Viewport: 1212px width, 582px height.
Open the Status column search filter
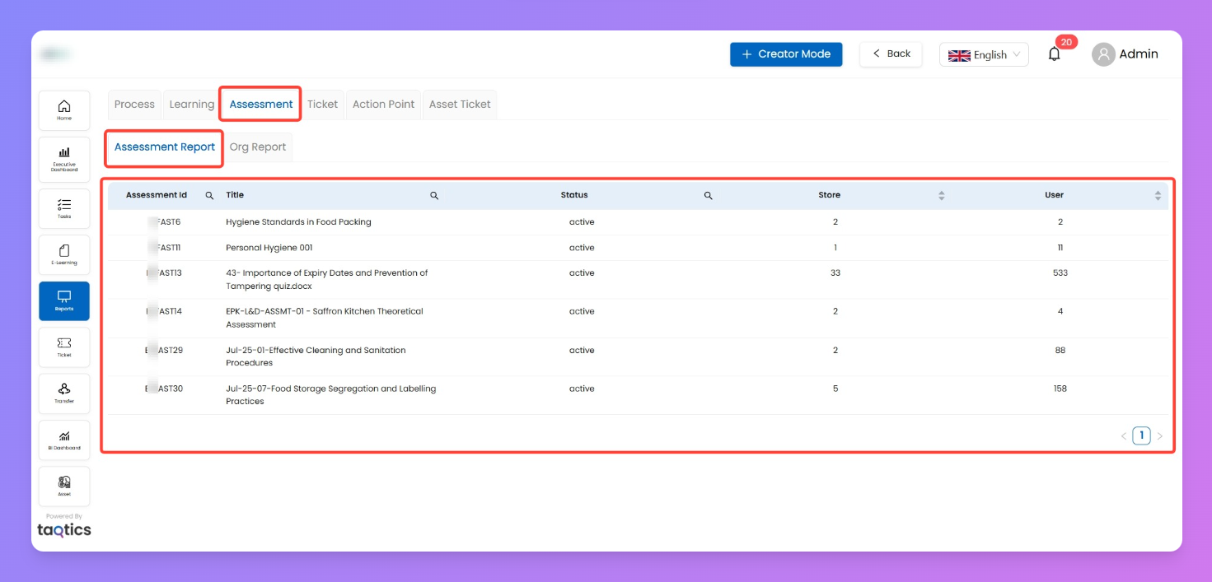point(708,196)
